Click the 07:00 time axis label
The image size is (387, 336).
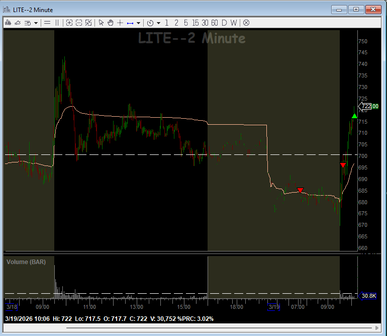[298, 307]
